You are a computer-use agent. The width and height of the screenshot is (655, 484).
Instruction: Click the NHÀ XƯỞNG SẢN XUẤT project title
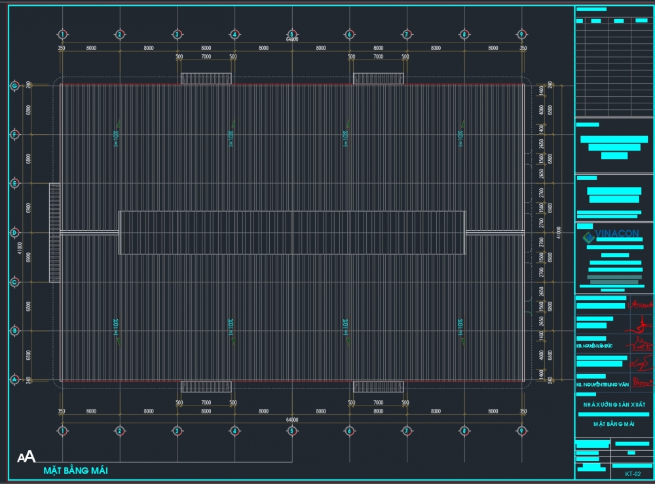click(614, 405)
